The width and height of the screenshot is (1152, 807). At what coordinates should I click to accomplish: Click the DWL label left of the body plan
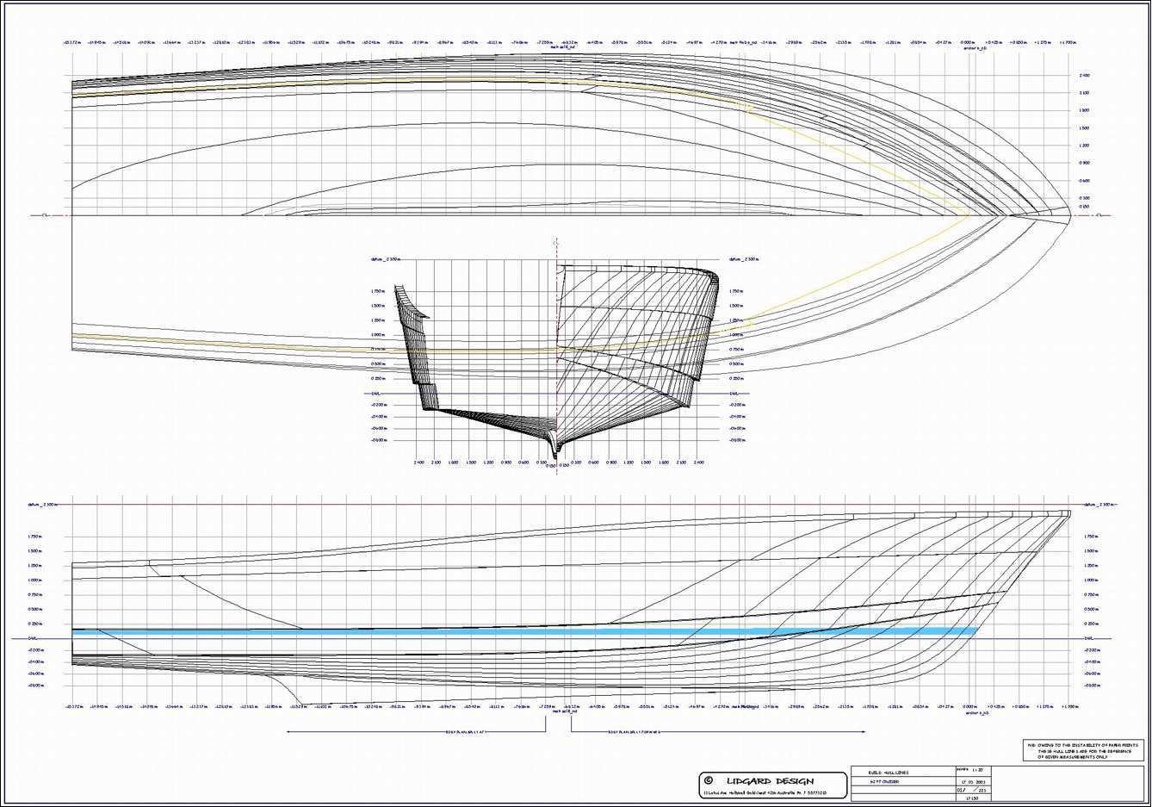[x=375, y=394]
